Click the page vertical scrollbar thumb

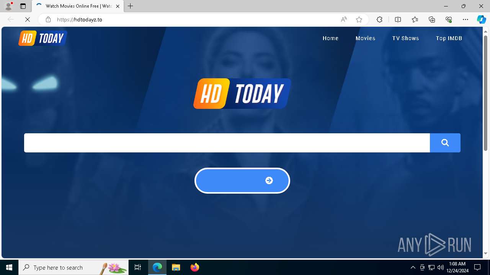485,93
